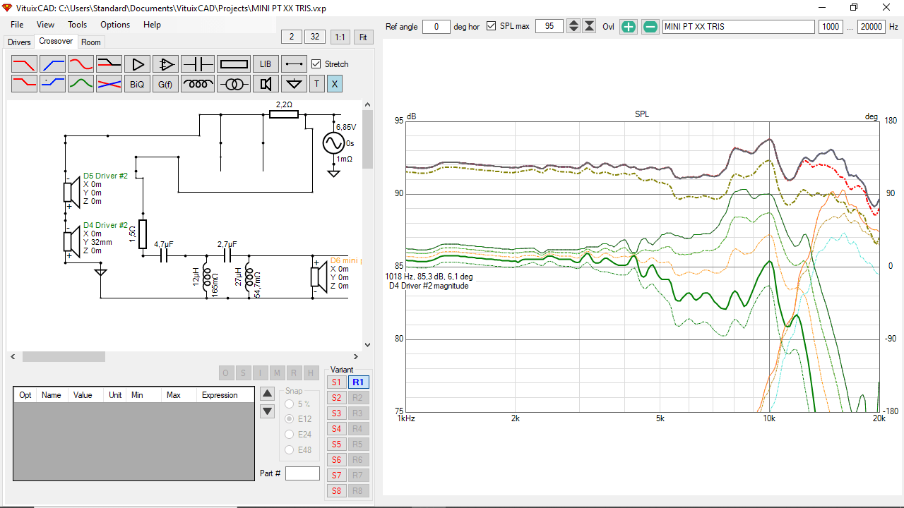
Task: Open the LIB component library
Action: [266, 64]
